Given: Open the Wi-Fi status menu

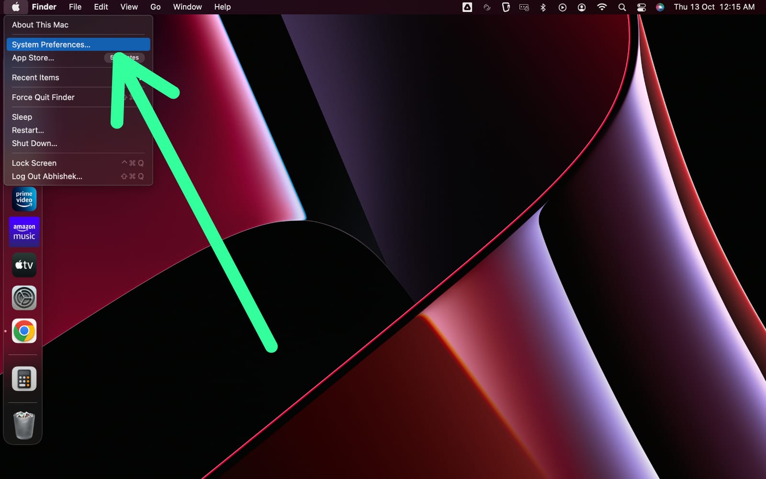Looking at the screenshot, I should (602, 7).
